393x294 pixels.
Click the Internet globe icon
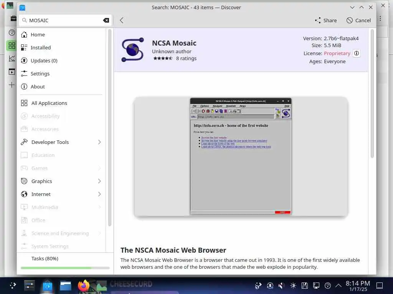[24, 194]
